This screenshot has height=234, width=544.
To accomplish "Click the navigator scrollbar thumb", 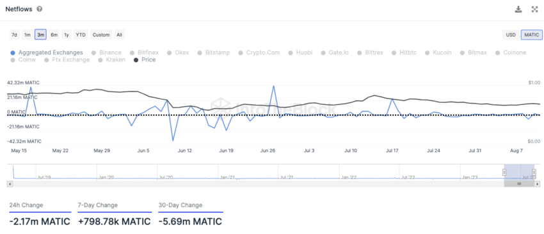I will point(519,183).
